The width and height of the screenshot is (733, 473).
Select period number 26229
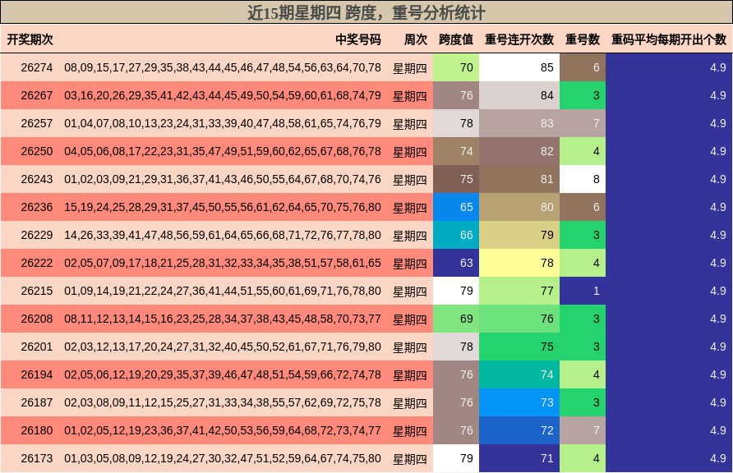37,235
